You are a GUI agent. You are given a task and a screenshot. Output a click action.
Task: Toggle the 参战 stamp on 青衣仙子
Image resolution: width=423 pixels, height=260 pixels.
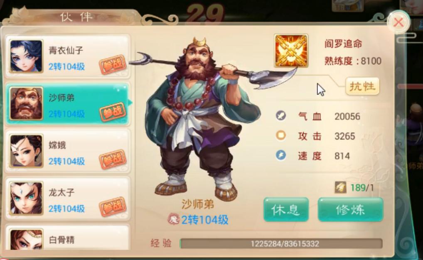113,65
